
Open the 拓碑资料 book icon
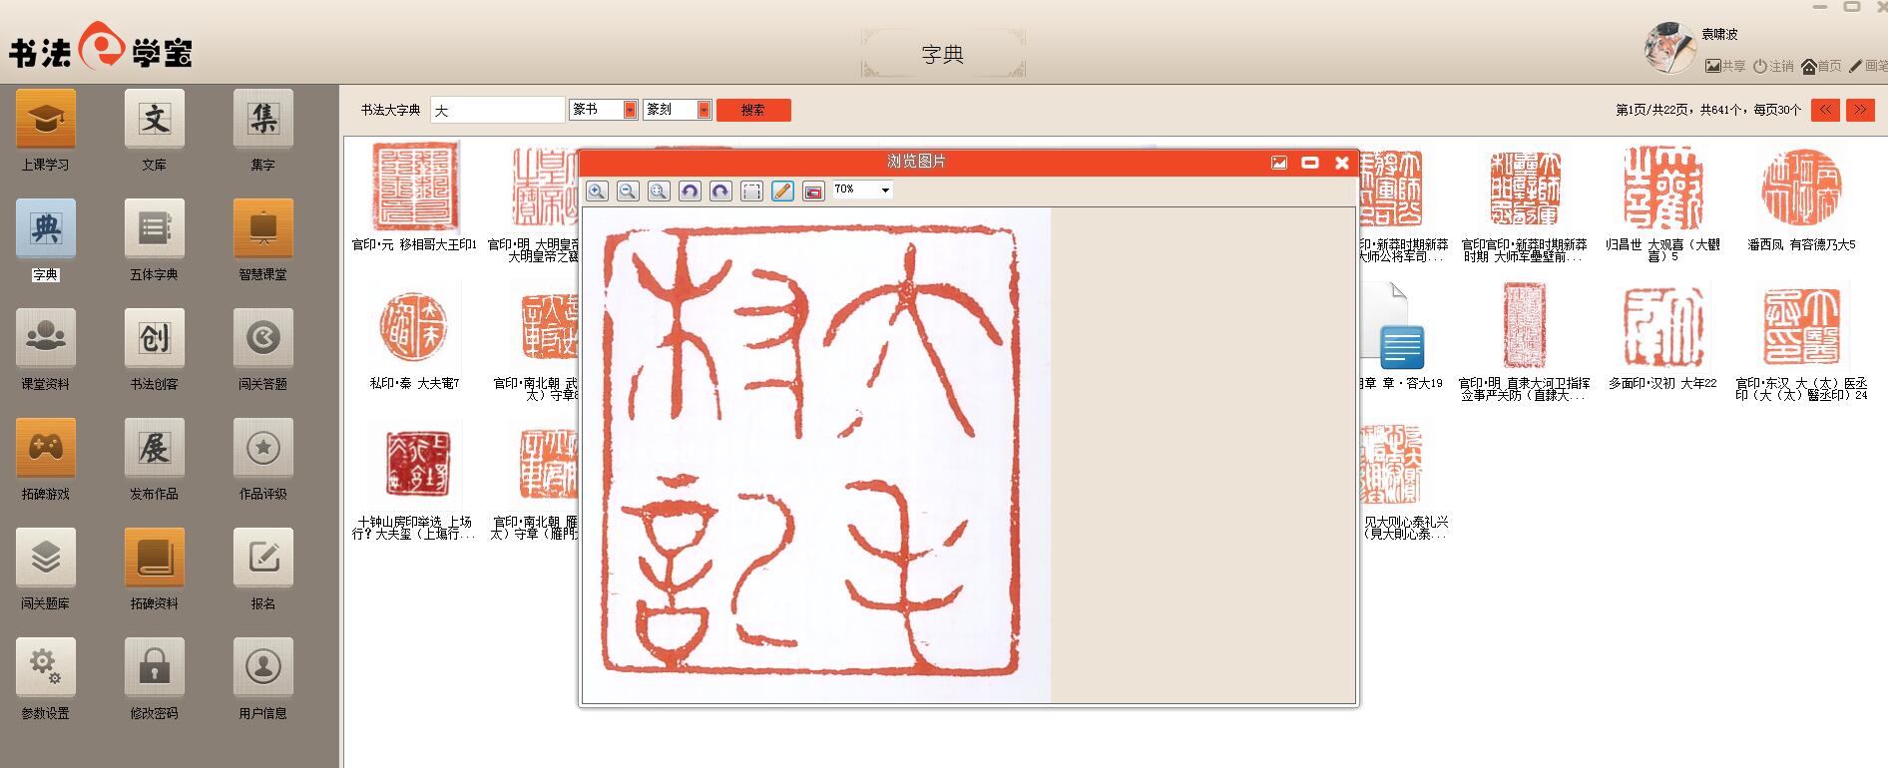point(155,559)
